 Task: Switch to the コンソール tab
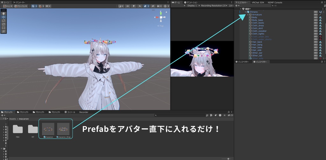(70, 112)
